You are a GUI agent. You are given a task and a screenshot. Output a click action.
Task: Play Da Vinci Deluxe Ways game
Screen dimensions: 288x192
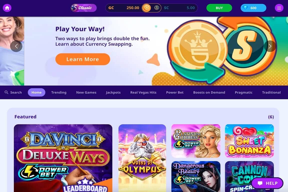[63, 158]
